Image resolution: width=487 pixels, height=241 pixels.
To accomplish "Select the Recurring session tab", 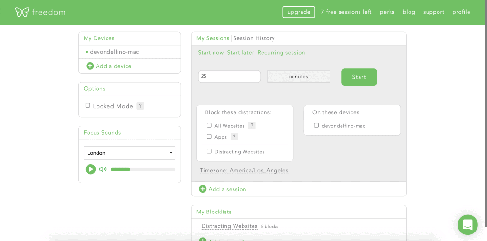I will (281, 53).
